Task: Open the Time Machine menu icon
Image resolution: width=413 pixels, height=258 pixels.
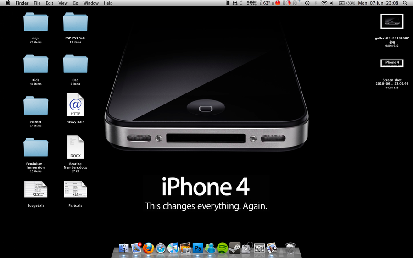Action: pyautogui.click(x=307, y=3)
